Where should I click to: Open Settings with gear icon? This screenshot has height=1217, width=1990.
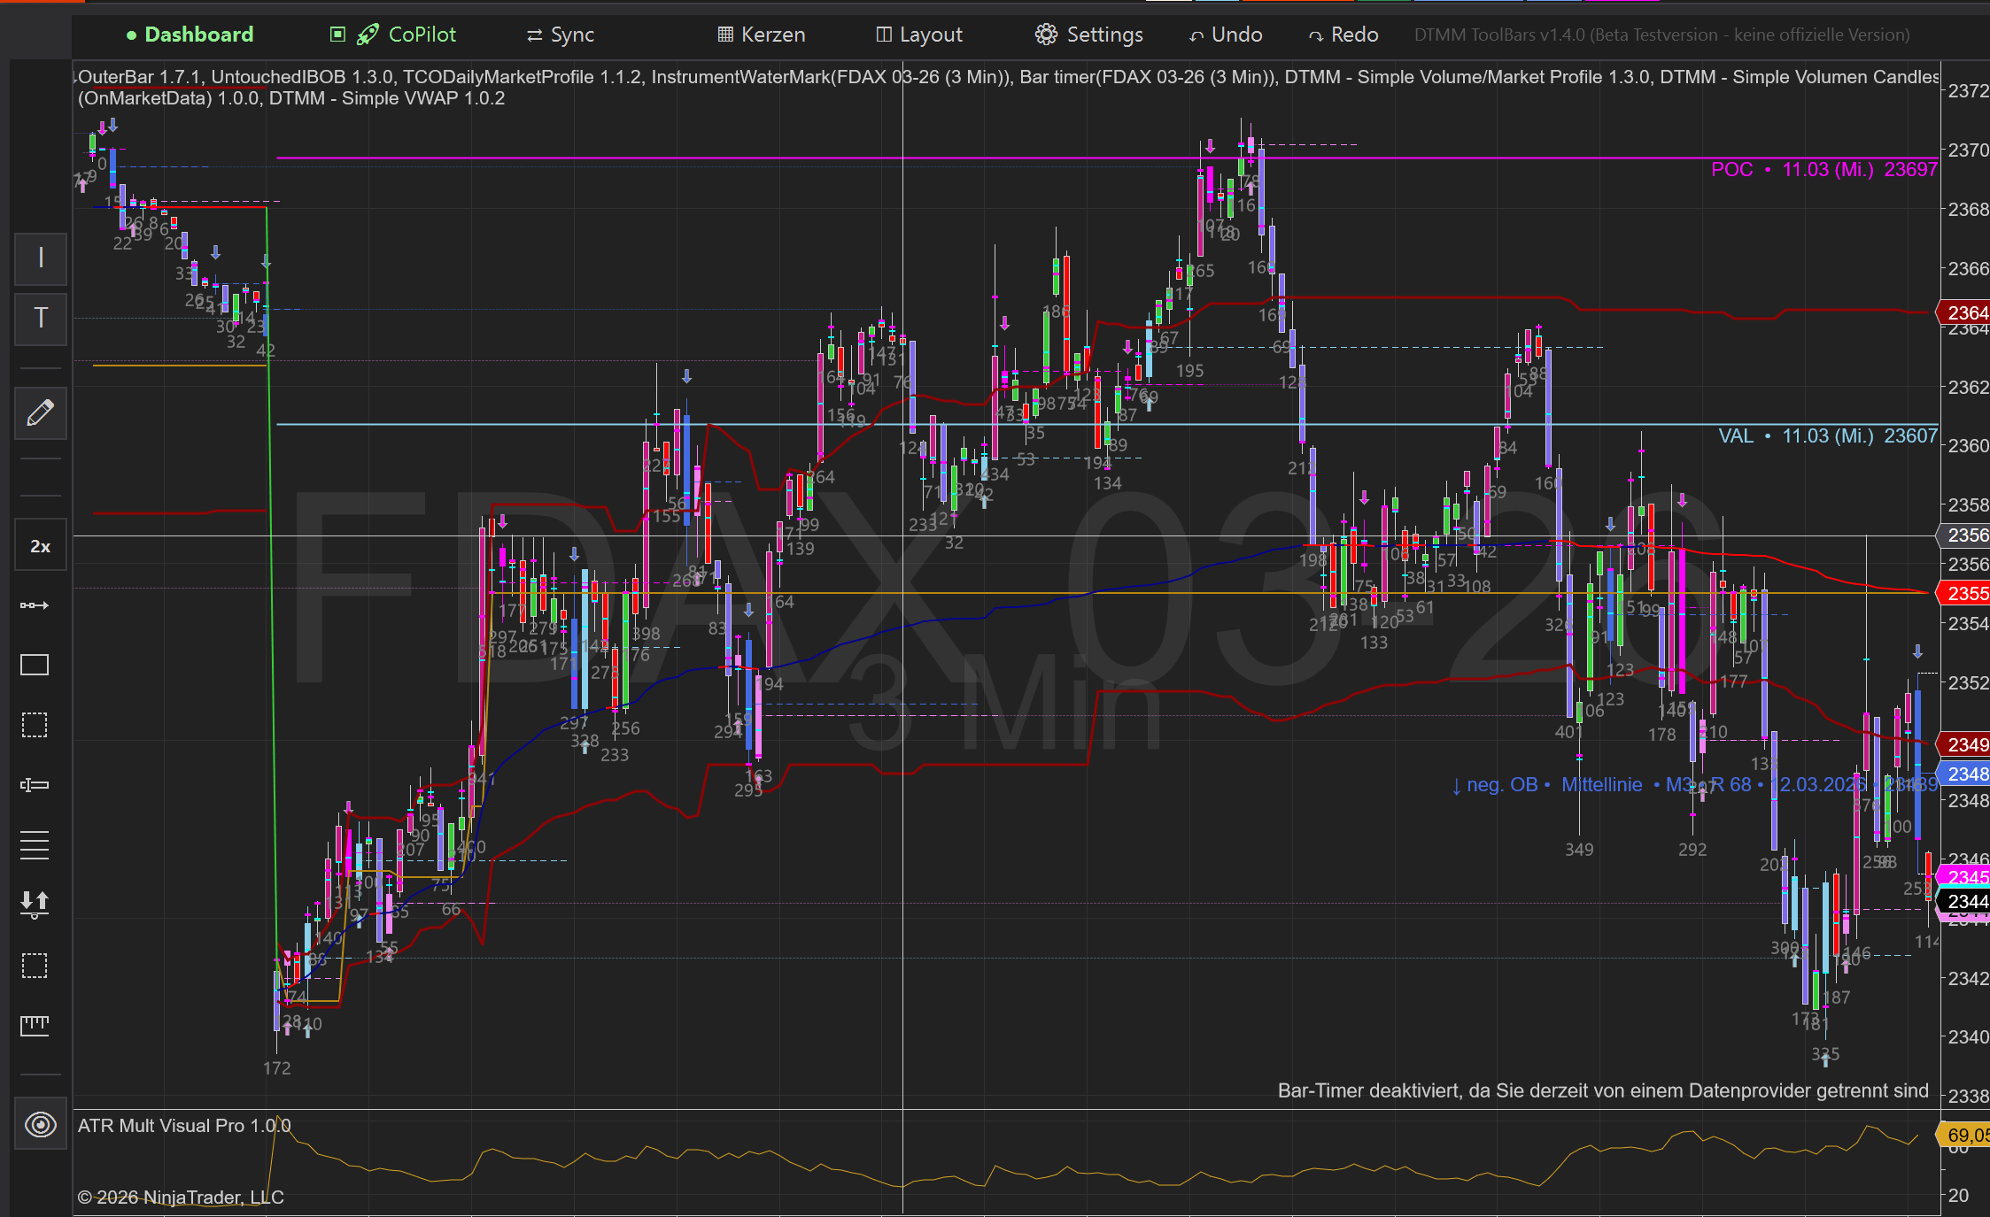pyautogui.click(x=1088, y=35)
